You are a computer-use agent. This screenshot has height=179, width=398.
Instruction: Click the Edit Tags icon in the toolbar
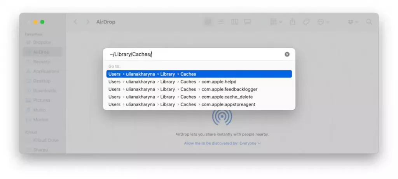(306, 22)
